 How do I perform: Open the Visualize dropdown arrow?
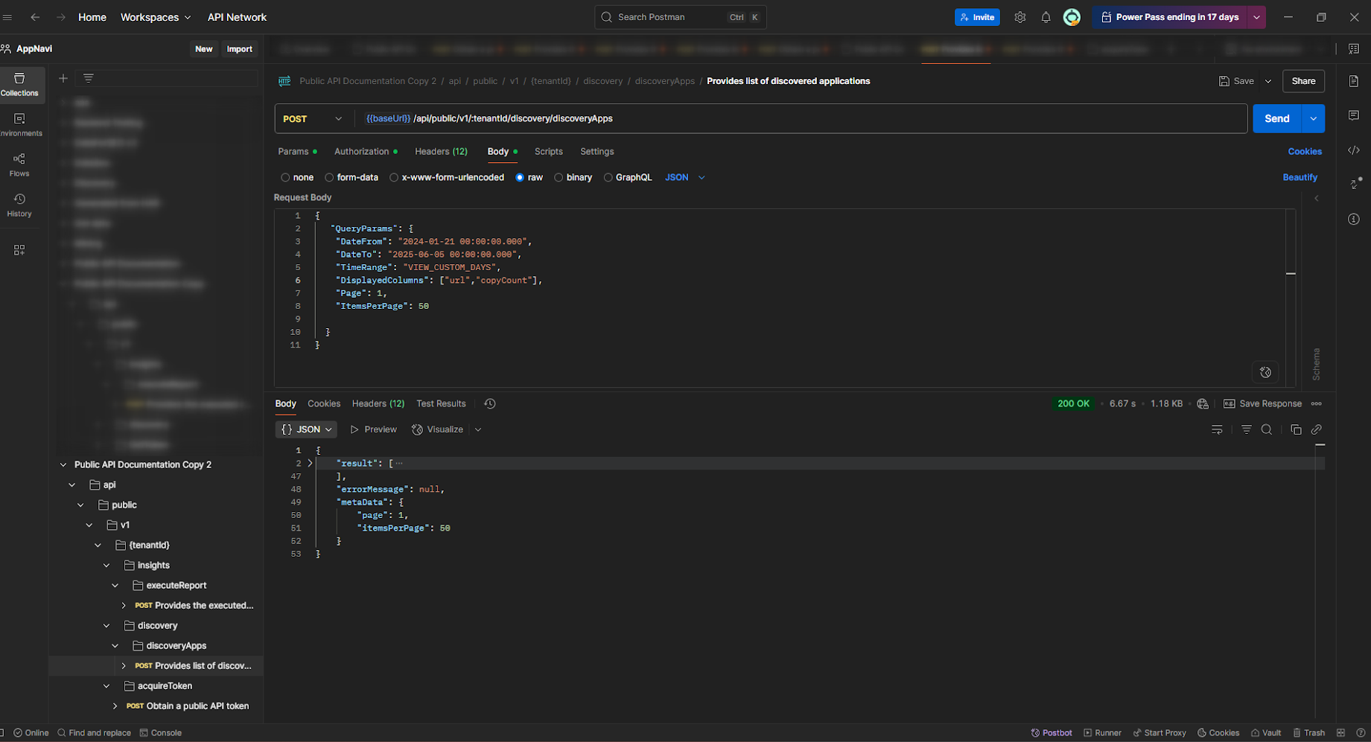[x=478, y=429]
